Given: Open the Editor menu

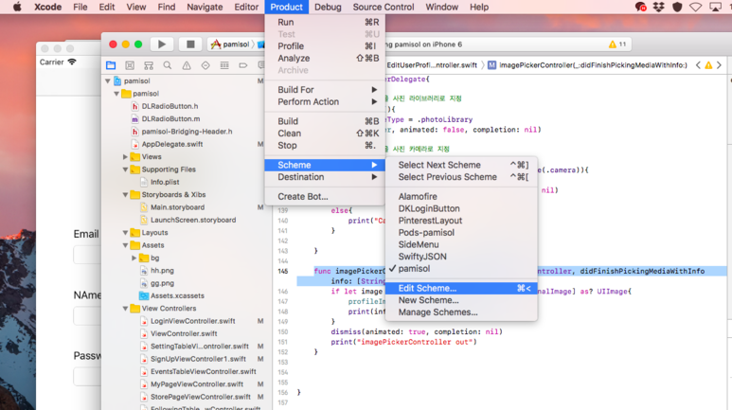Looking at the screenshot, I should (x=246, y=7).
